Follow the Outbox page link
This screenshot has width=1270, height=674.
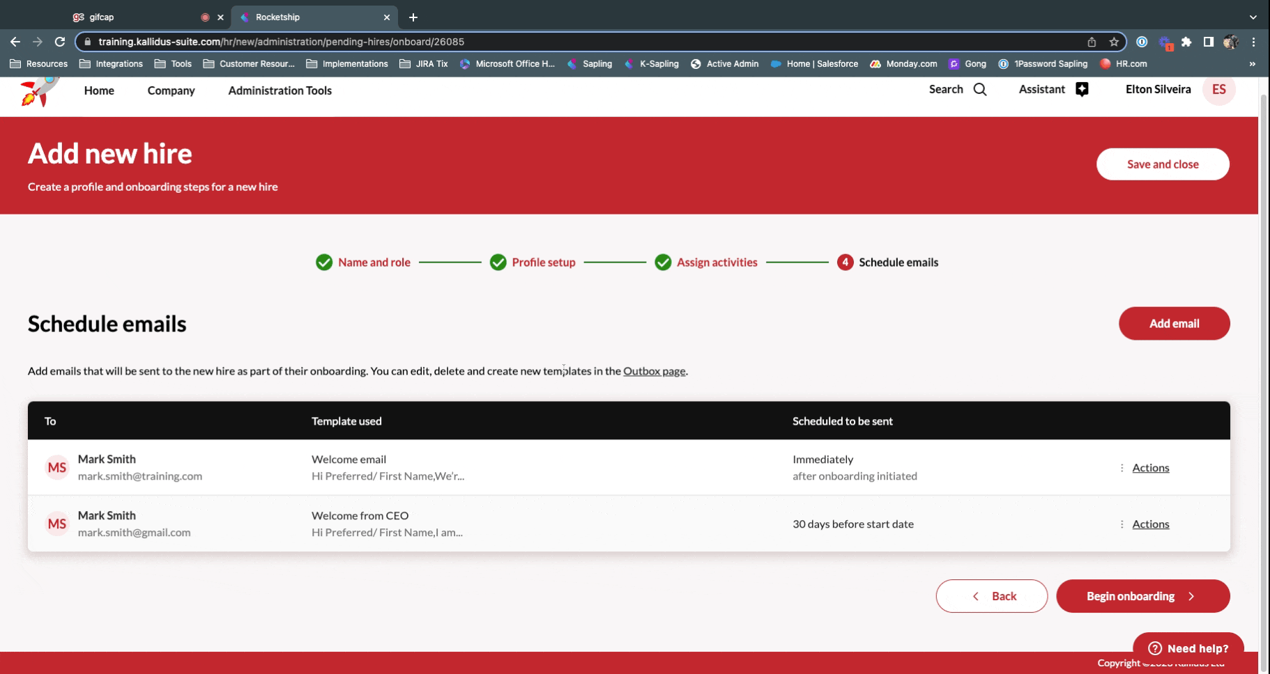click(654, 371)
